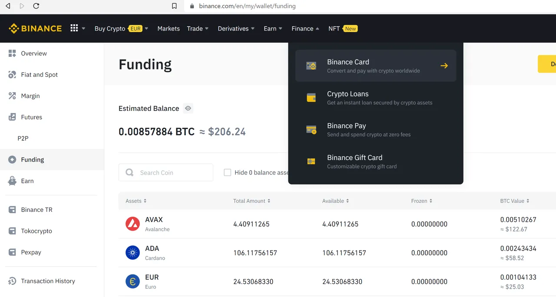Click the Binance logo
556x297 pixels.
(35, 29)
